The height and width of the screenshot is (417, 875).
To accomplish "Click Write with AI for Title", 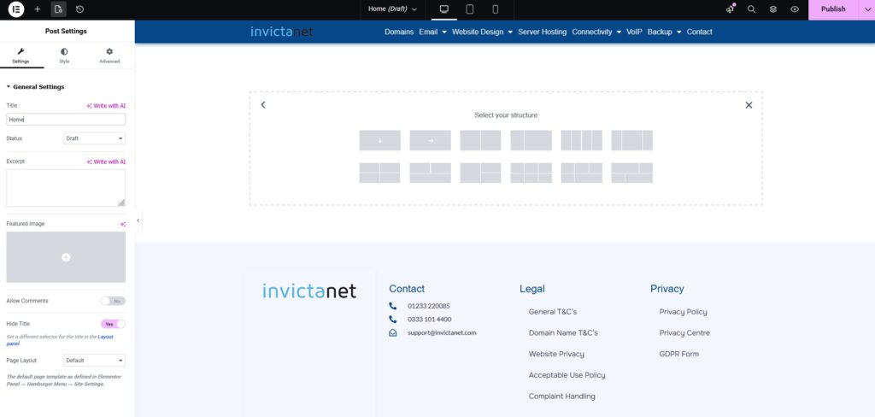I will pos(106,105).
